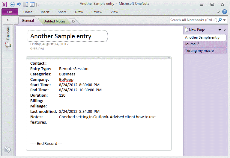
Task: Click the OneNote application icon
Action: coord(4,4)
